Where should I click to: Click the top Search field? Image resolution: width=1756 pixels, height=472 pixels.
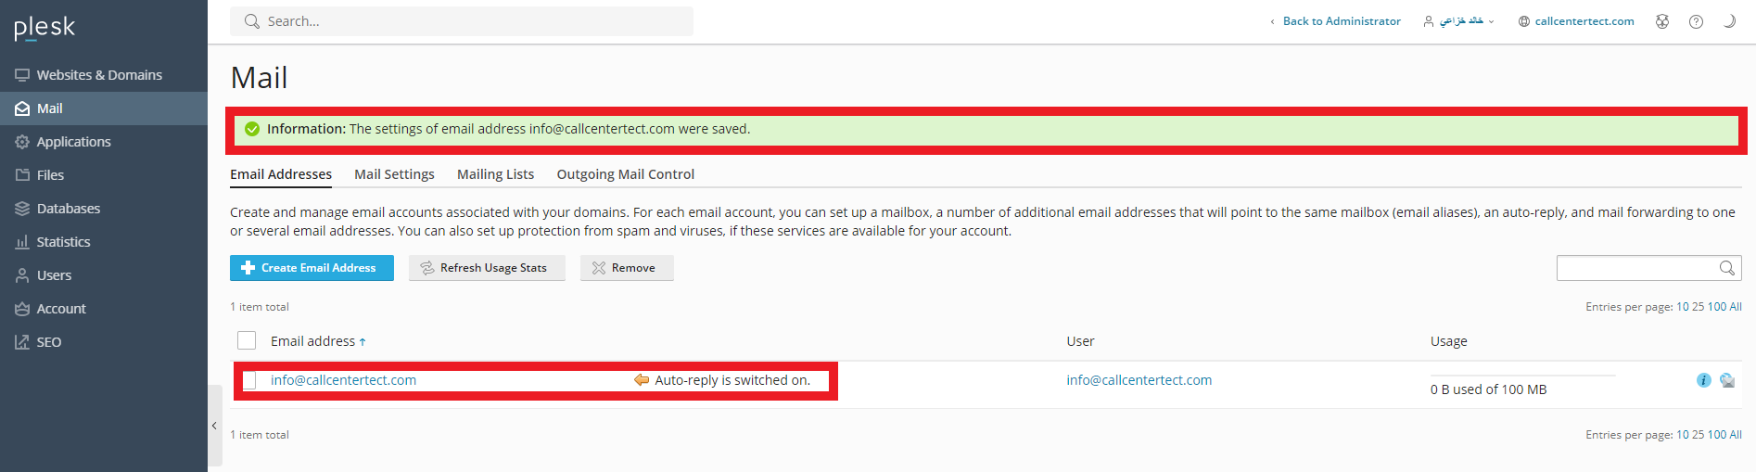click(x=473, y=21)
